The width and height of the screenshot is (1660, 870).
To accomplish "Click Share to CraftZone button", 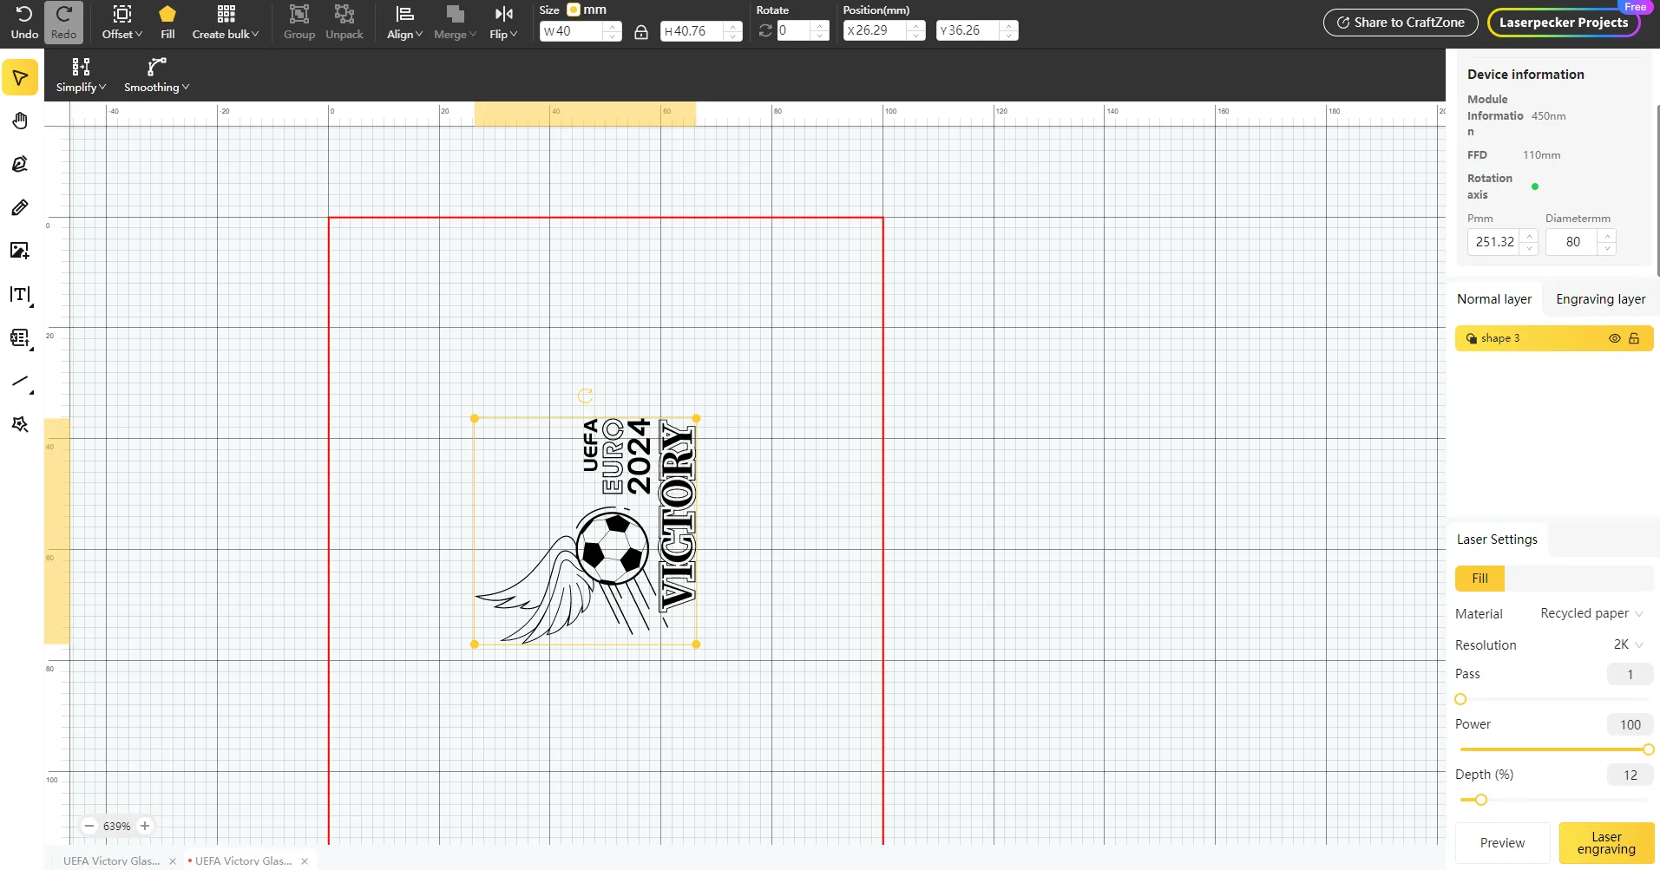I will 1401,23.
